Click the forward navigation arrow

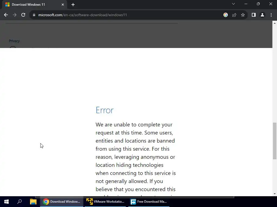point(15,15)
